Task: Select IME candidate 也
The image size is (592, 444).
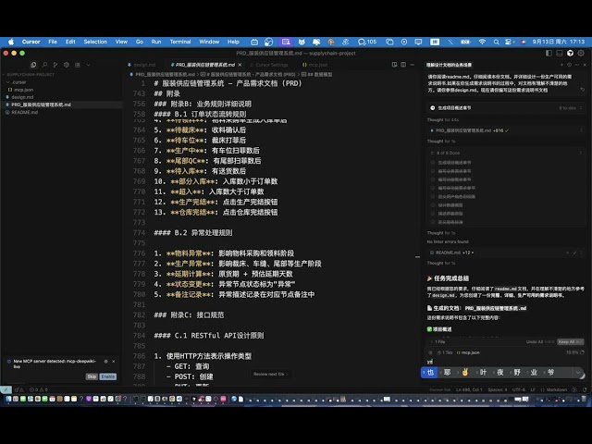Action: pyautogui.click(x=428, y=372)
